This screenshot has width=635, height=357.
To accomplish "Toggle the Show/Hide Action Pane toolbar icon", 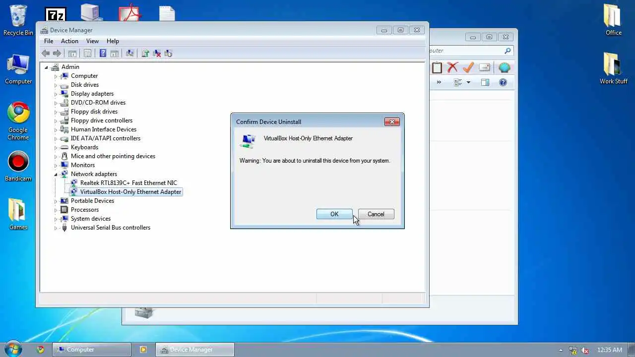I will click(114, 54).
